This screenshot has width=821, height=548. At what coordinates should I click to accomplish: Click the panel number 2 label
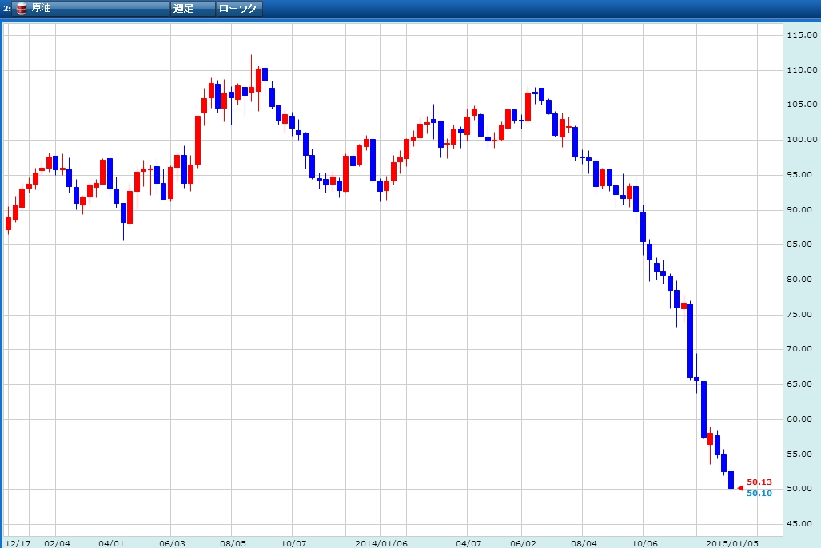(x=6, y=8)
